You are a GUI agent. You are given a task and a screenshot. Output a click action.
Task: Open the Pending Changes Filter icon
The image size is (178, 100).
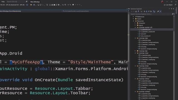coord(141,11)
